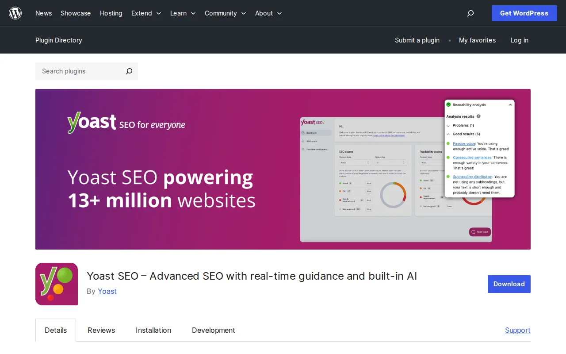Switch to the Reviews tab
The height and width of the screenshot is (354, 566).
click(x=101, y=330)
